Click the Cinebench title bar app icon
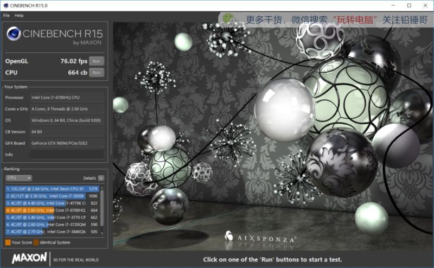Screen dimensions: 434x268 [5, 5]
